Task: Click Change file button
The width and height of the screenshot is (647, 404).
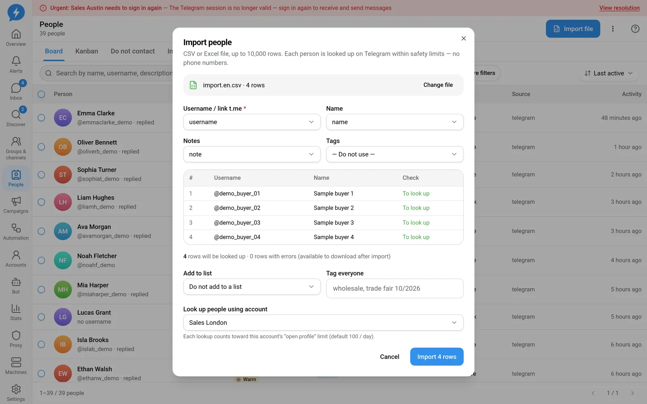Action: (x=438, y=85)
